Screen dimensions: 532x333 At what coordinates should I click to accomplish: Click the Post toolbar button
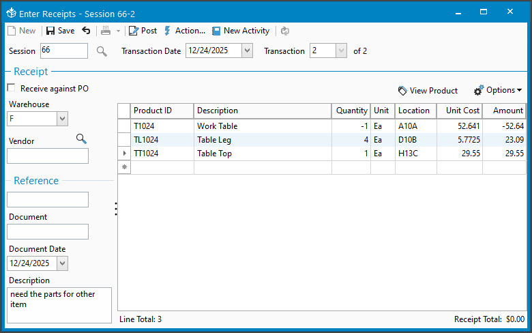[x=143, y=31]
